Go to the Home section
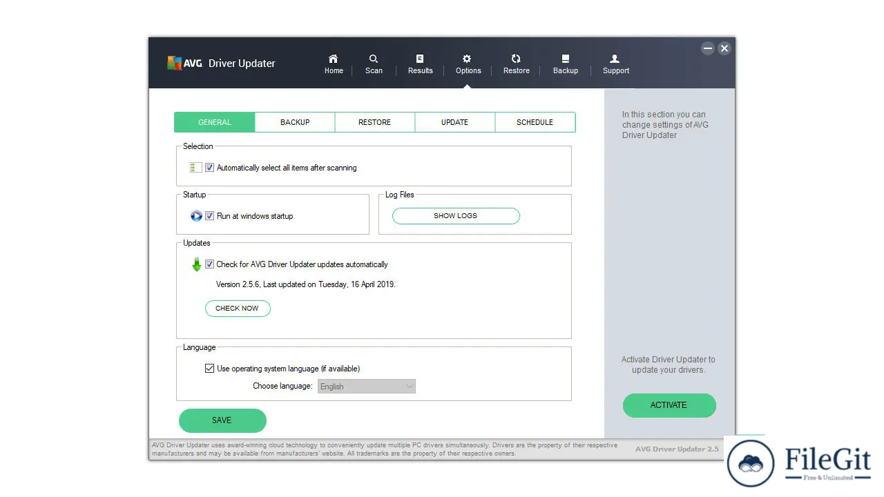Screen dimensions: 884x497 334,64
